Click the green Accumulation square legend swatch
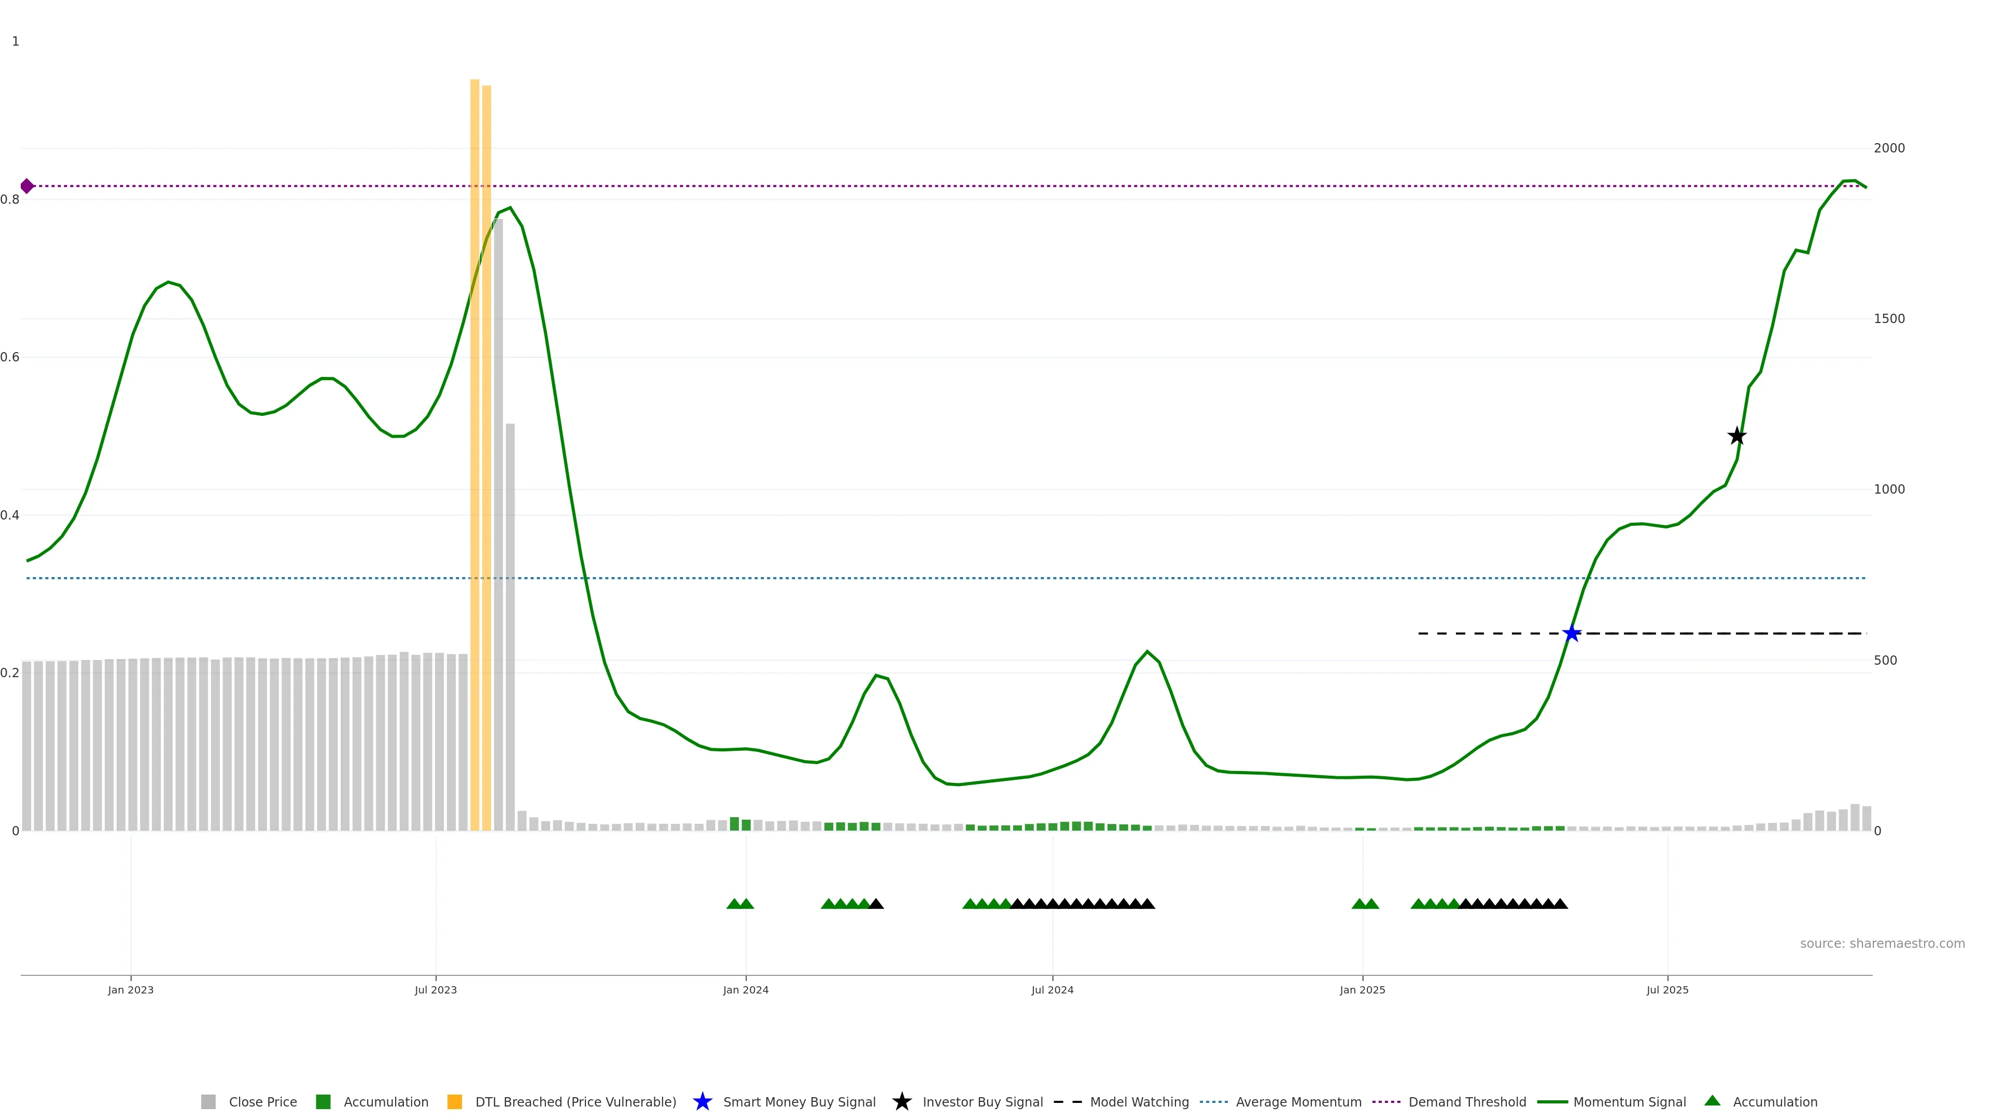 point(323,1101)
